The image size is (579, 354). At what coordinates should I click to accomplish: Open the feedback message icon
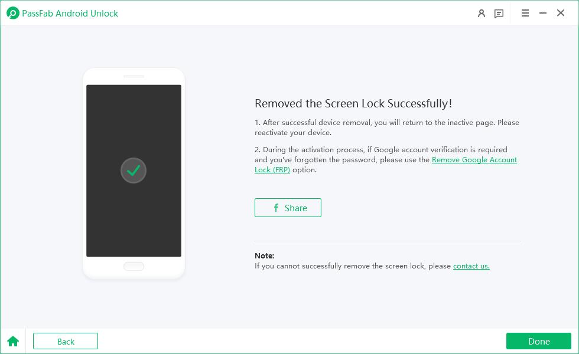[499, 13]
